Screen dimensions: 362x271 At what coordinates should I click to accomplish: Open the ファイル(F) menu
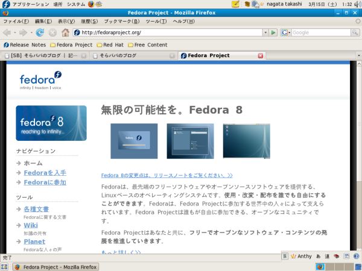[x=16, y=22]
